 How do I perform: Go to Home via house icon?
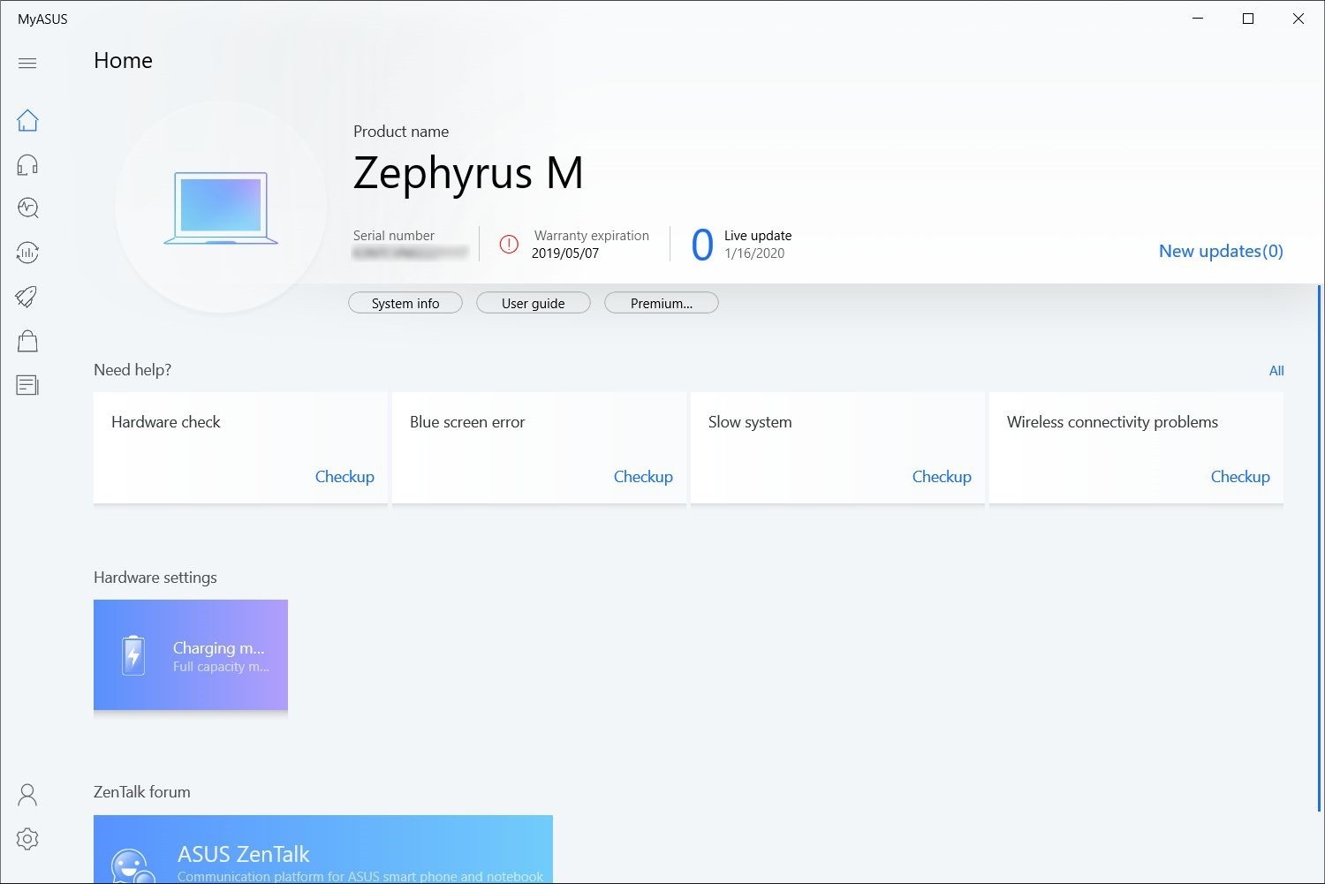[27, 120]
